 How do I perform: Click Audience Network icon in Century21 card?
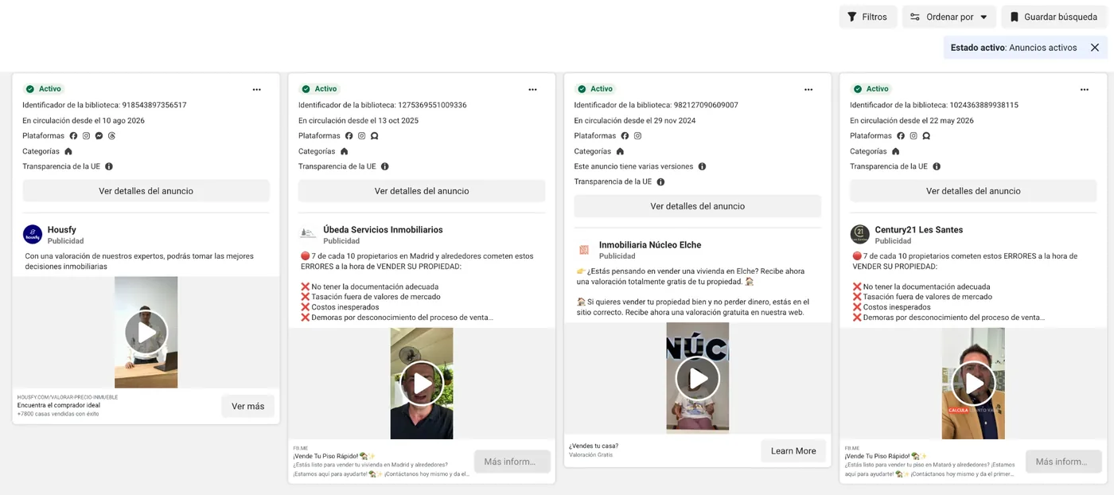(926, 136)
